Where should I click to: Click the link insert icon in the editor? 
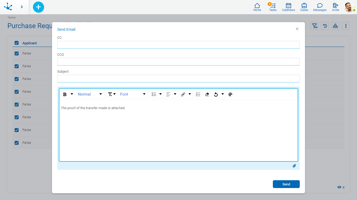point(183,94)
